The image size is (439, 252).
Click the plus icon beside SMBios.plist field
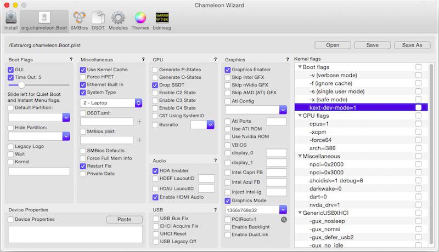click(139, 140)
